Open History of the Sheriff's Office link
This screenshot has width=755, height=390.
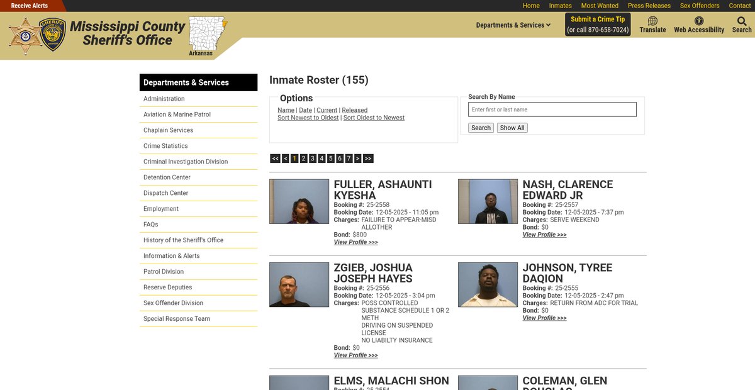[198, 240]
